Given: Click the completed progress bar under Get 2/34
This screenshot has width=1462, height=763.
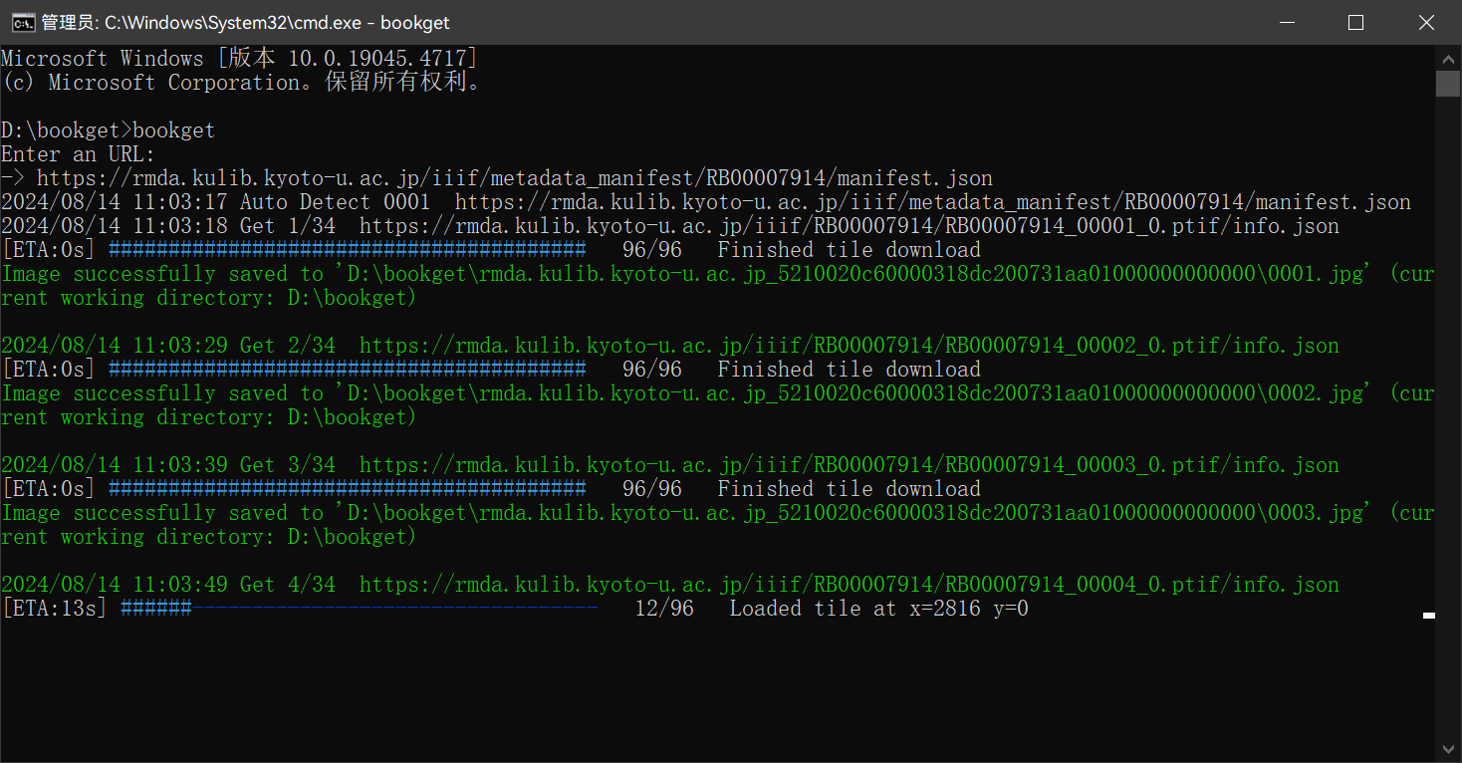Looking at the screenshot, I should point(348,370).
